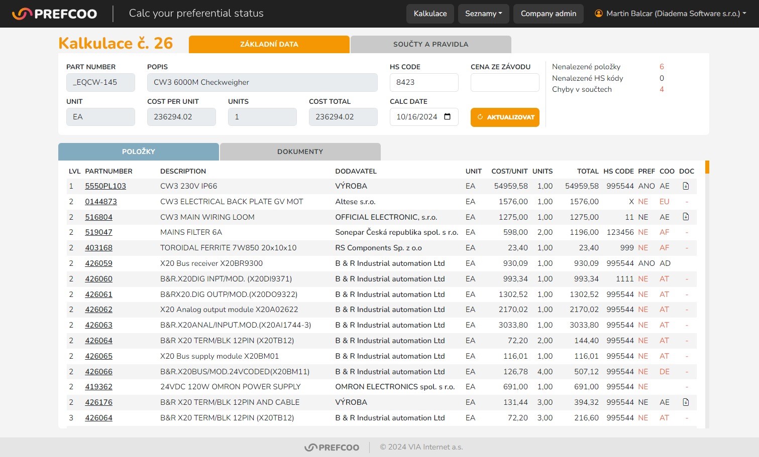Click the user avatar icon beside Martin Balcar
Screen dimensions: 759x457
[598, 14]
